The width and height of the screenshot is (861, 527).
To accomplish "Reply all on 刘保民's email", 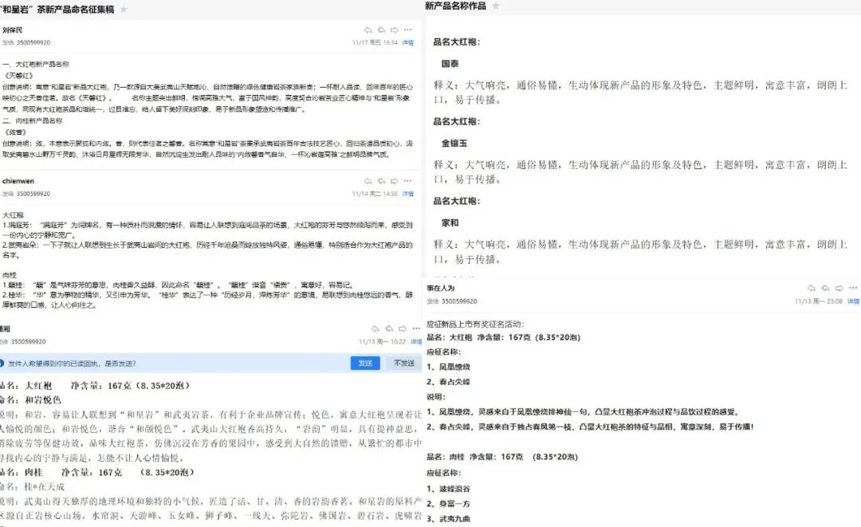I will pyautogui.click(x=381, y=30).
